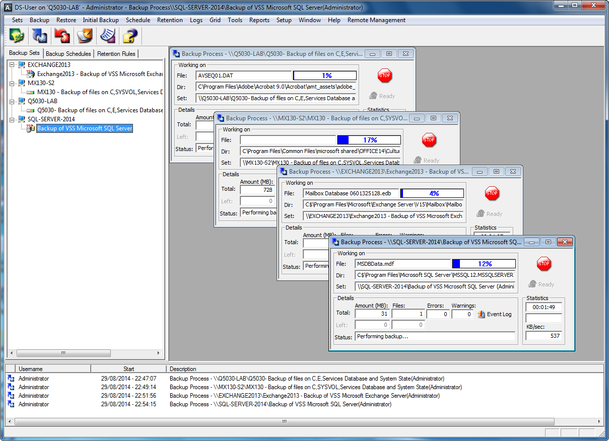Viewport: 609px width, 441px height.
Task: Click the process icon of the 22:49:14 row
Action: 11,387
